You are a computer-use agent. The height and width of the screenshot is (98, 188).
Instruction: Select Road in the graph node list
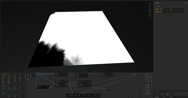(x=148, y=81)
